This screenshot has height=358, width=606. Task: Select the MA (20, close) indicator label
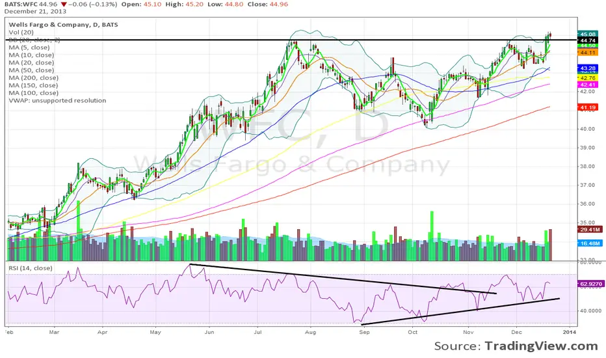[x=31, y=62]
